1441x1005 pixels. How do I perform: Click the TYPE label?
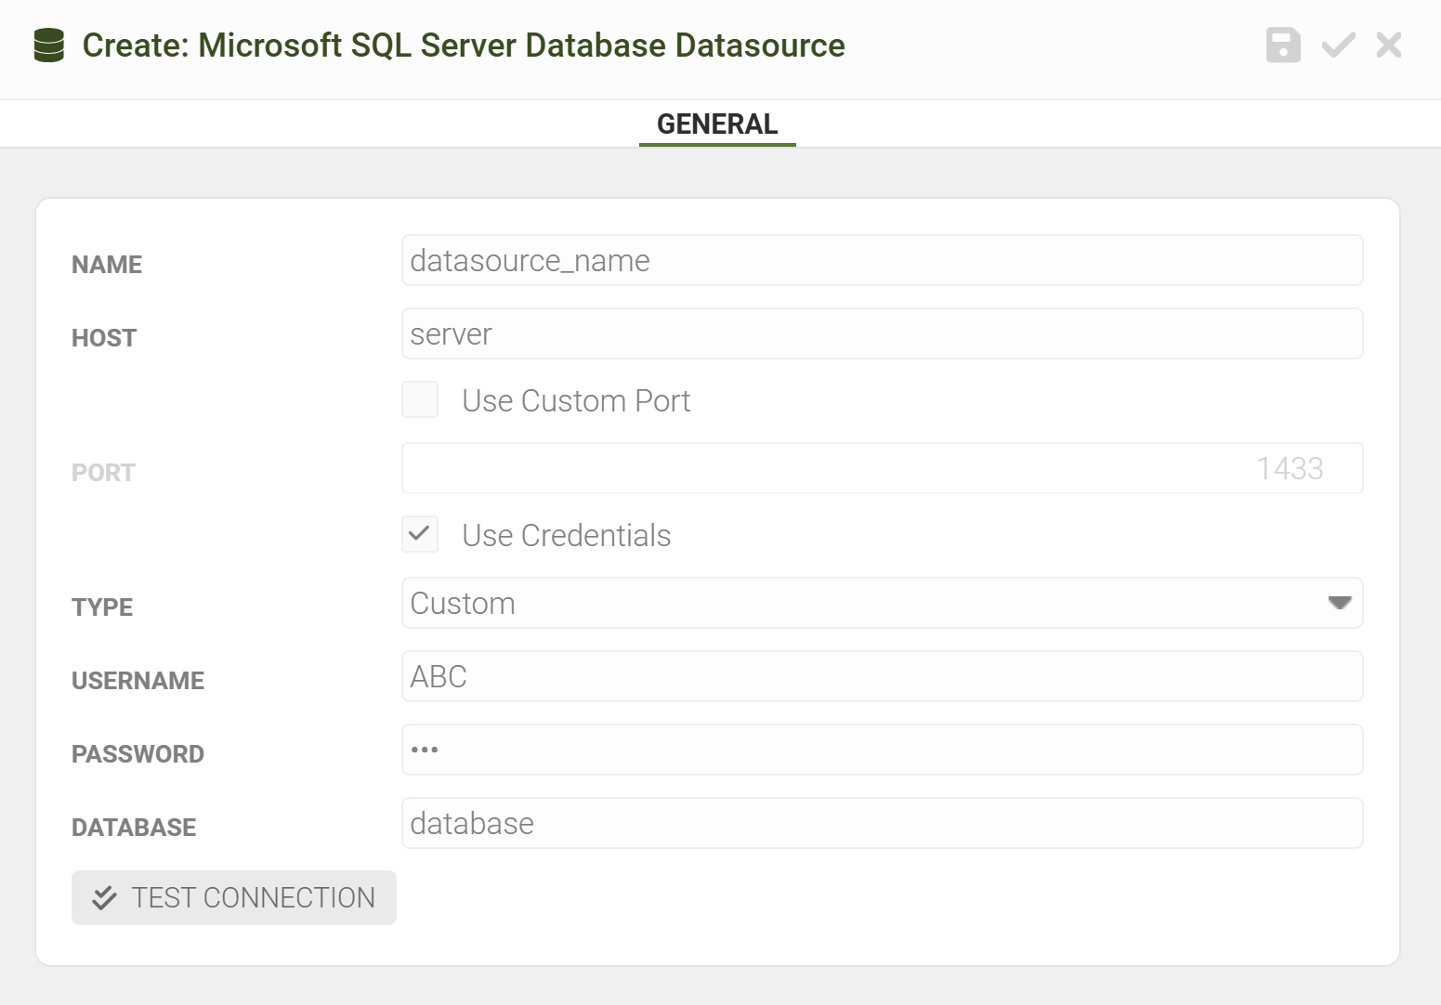pos(102,607)
